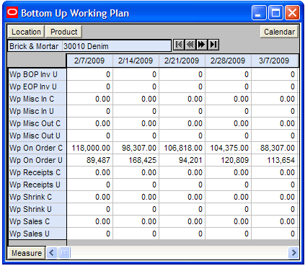The width and height of the screenshot is (305, 266).
Task: Click Wp Misc Out C cell under 2/28/2009
Action: 229,123
